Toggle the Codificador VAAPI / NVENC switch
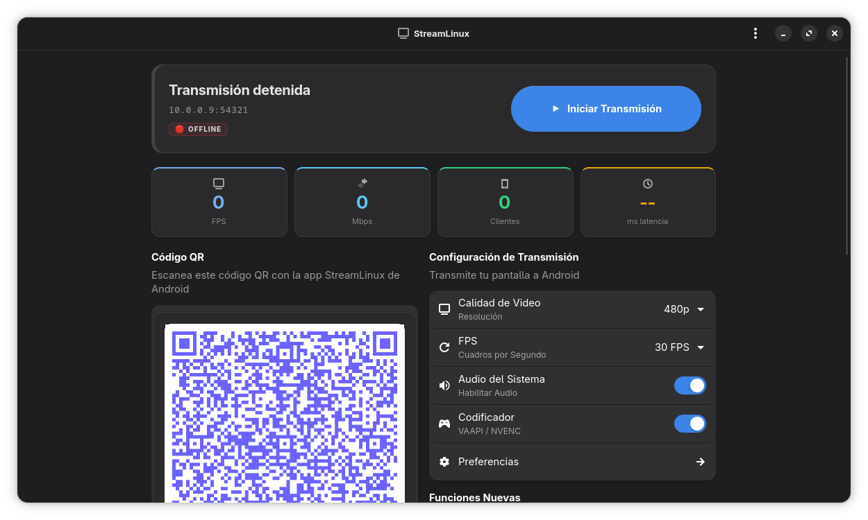 tap(690, 424)
